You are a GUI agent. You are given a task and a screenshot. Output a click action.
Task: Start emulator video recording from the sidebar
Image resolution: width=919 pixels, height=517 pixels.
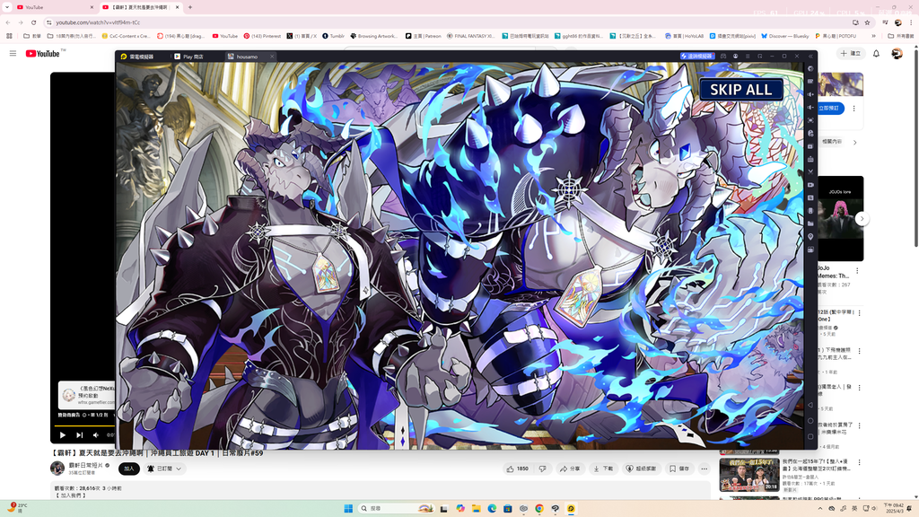pyautogui.click(x=810, y=185)
